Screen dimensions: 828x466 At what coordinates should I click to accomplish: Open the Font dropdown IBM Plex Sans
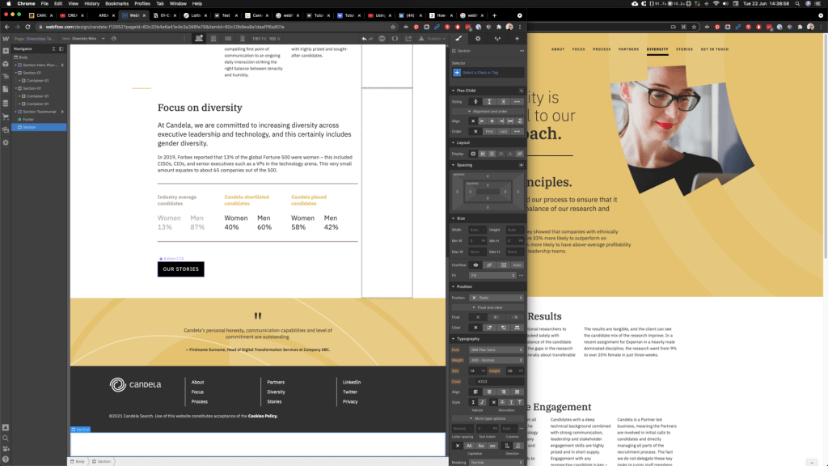coord(496,349)
